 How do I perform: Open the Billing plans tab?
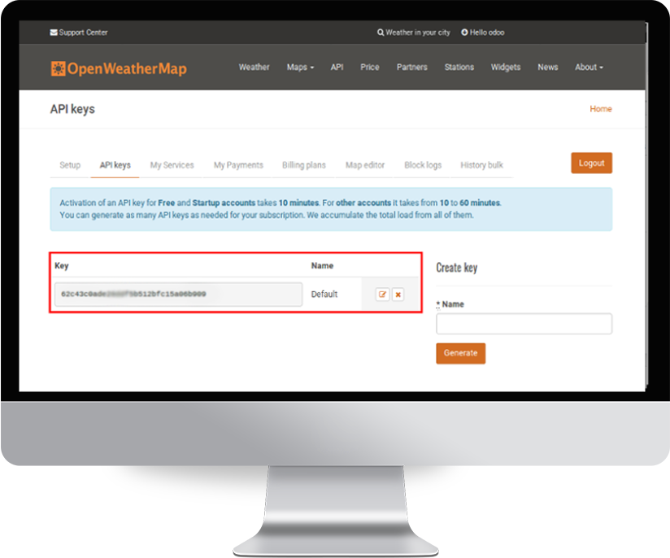tap(304, 165)
